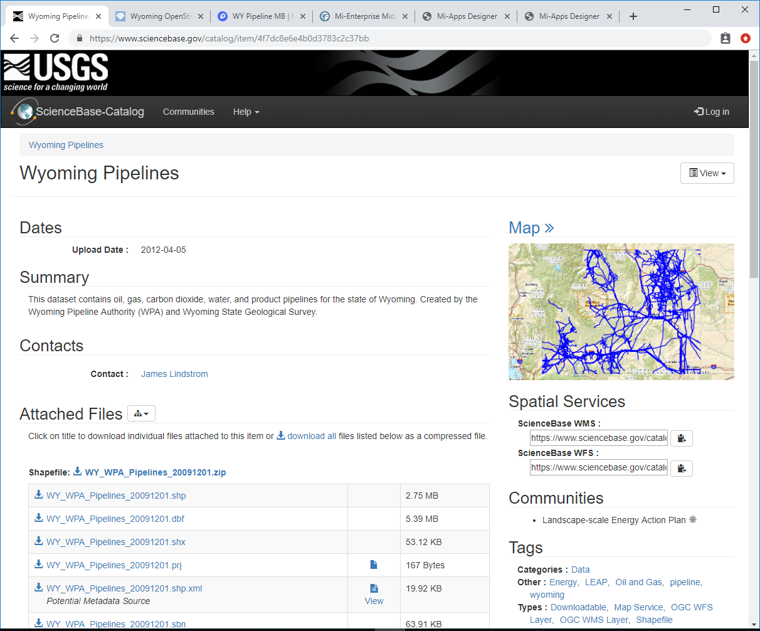Click document icon in the .shp.xml row
Viewport: 760px width, 631px height.
374,588
